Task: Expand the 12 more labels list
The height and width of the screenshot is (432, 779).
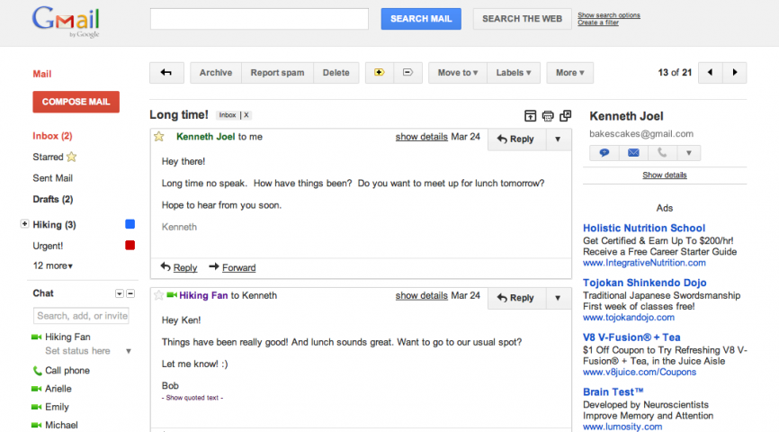Action: point(53,265)
